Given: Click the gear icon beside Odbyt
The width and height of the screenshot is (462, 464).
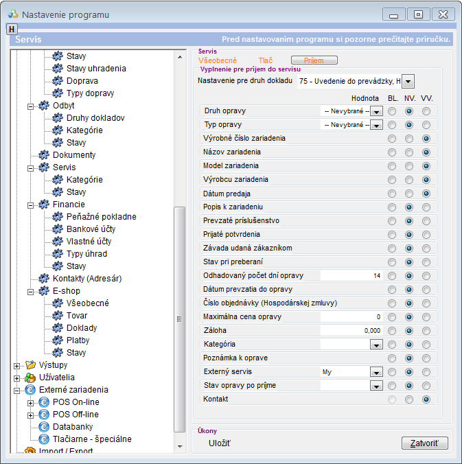Looking at the screenshot, I should [x=44, y=106].
